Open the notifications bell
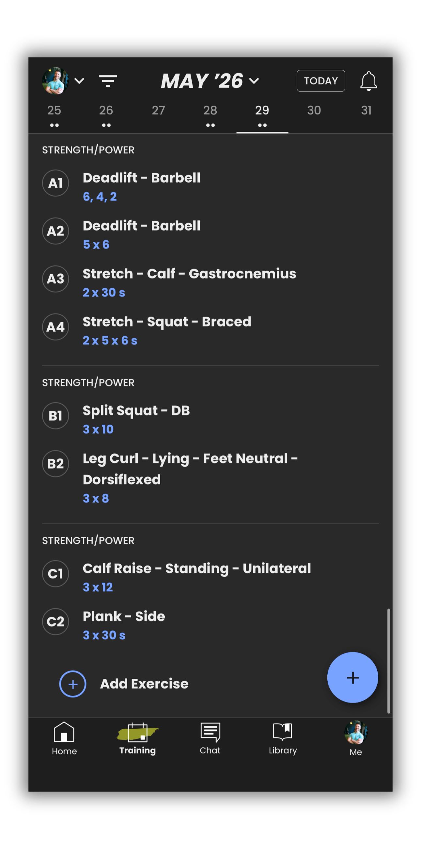 point(368,81)
